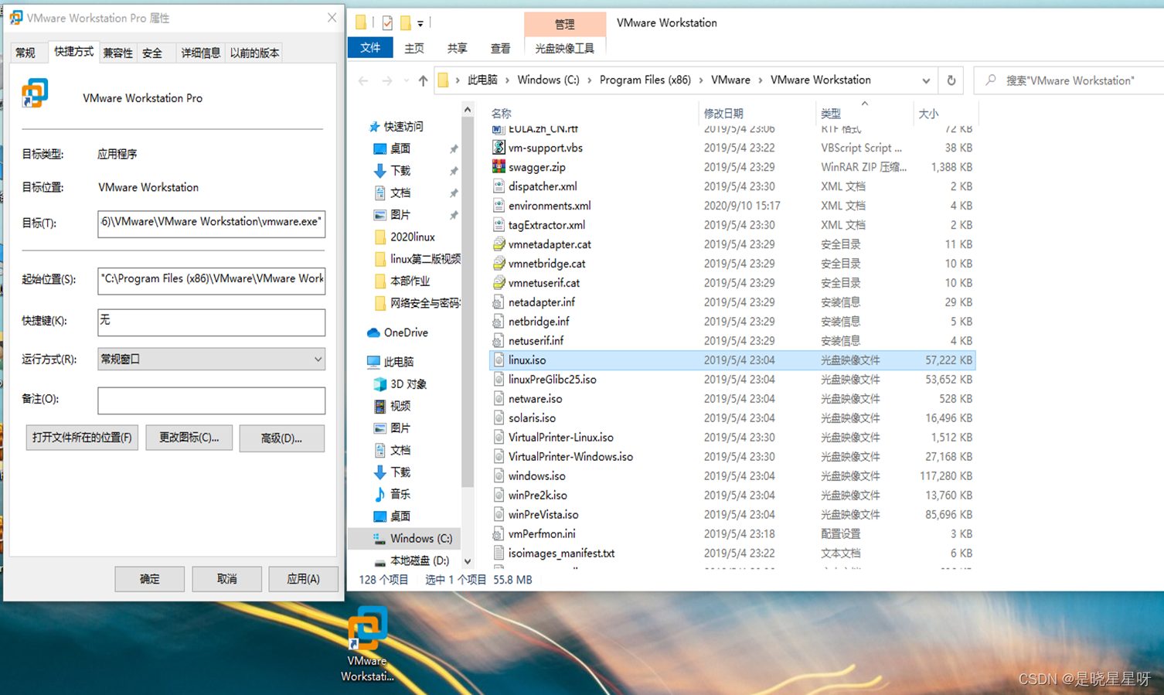Viewport: 1164px width, 695px height.
Task: Click the refresh icon beside the address bar
Action: click(951, 80)
